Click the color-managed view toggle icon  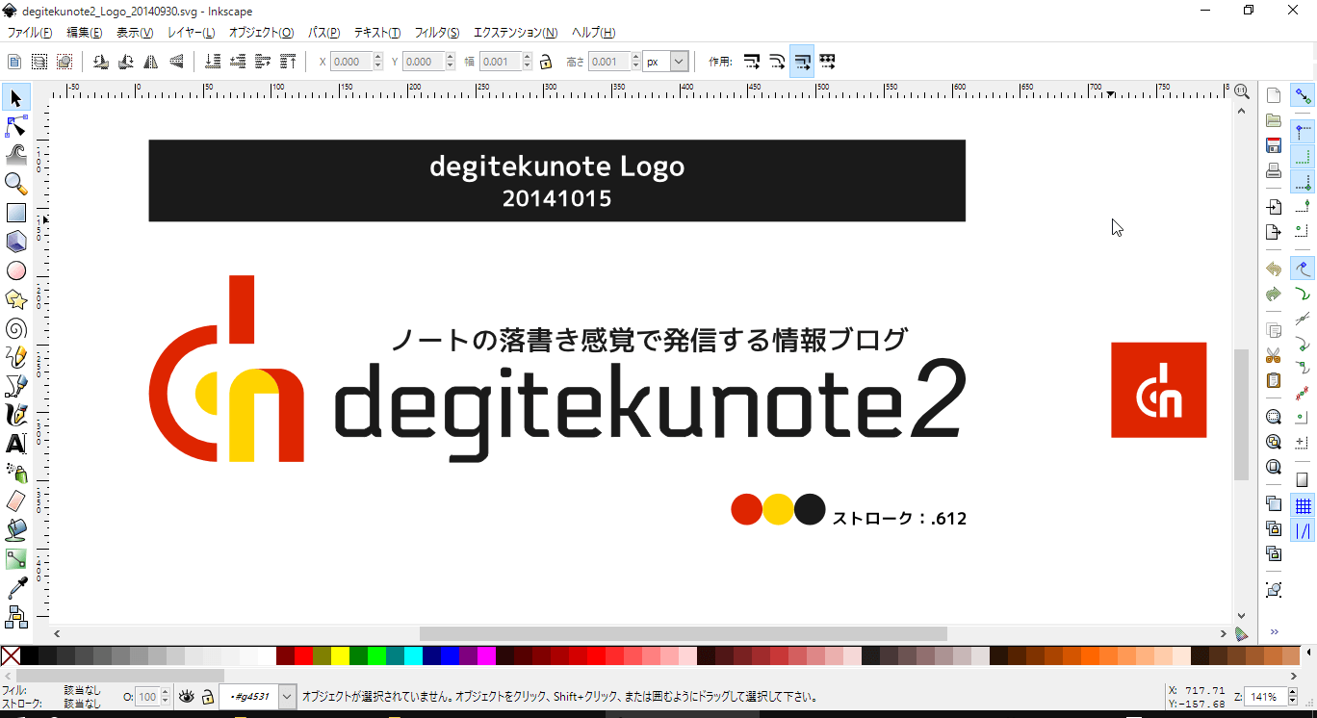point(1242,633)
